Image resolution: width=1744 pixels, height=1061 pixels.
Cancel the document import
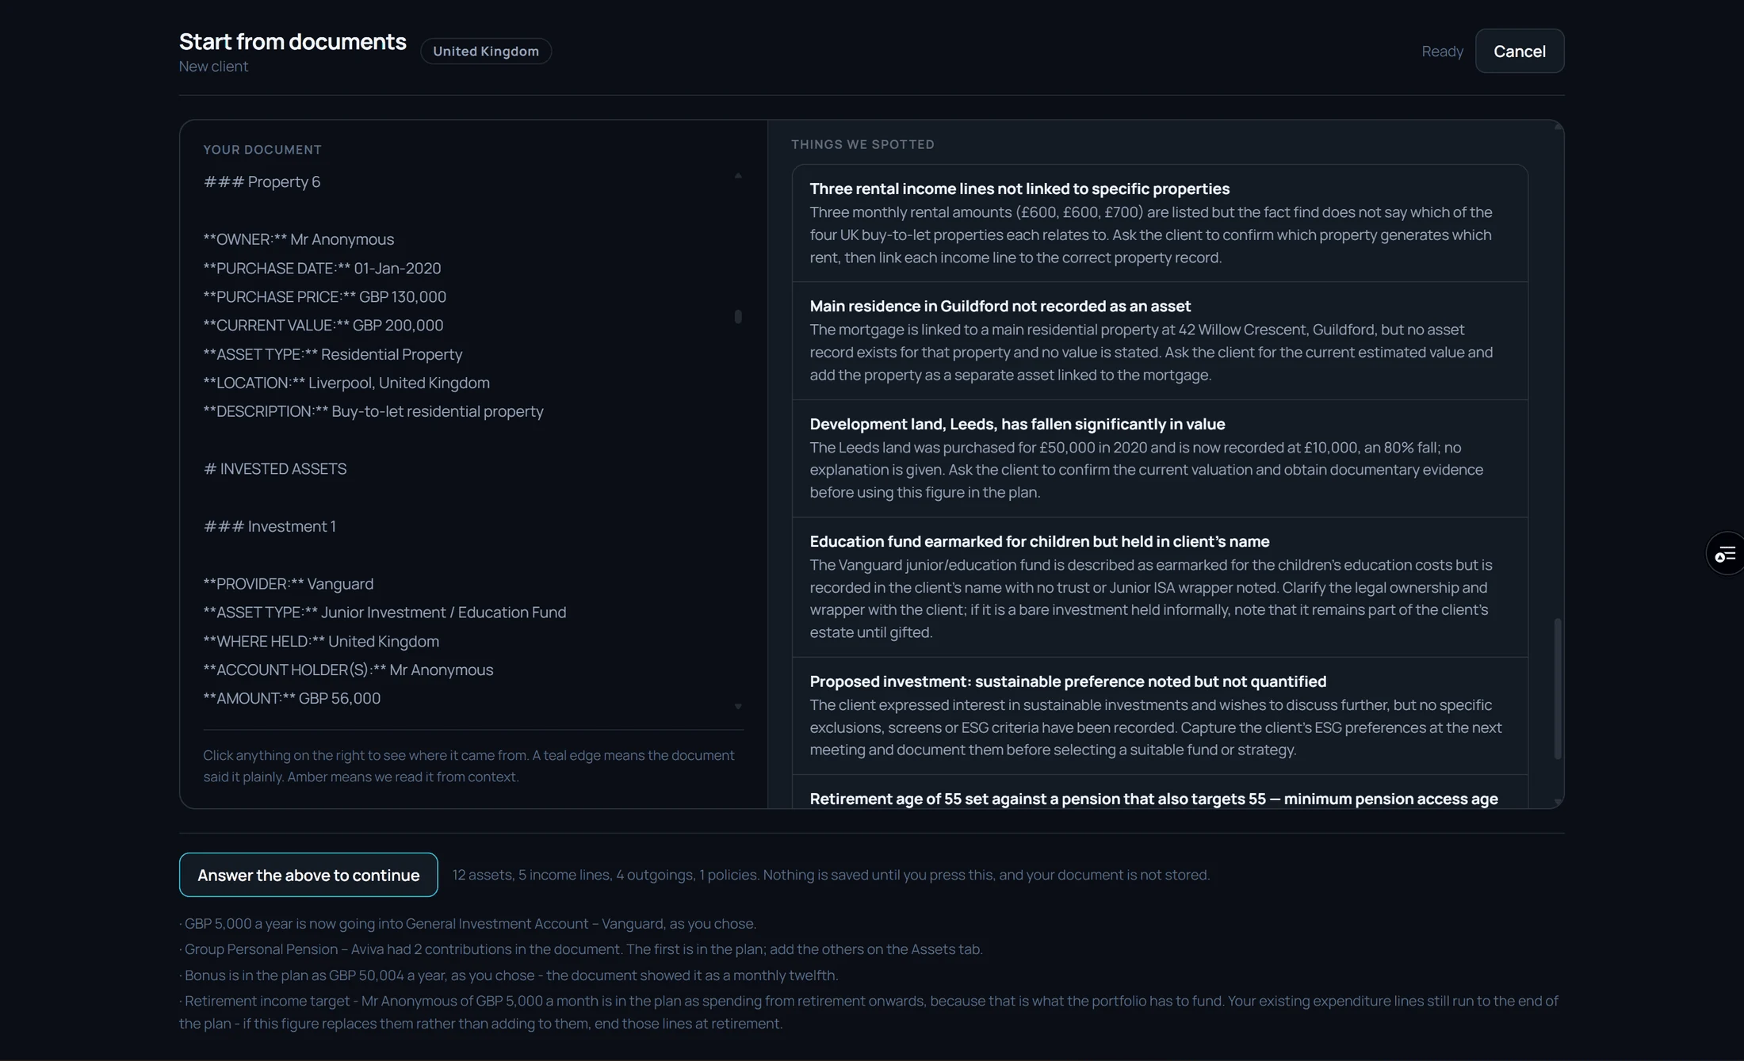tap(1519, 51)
